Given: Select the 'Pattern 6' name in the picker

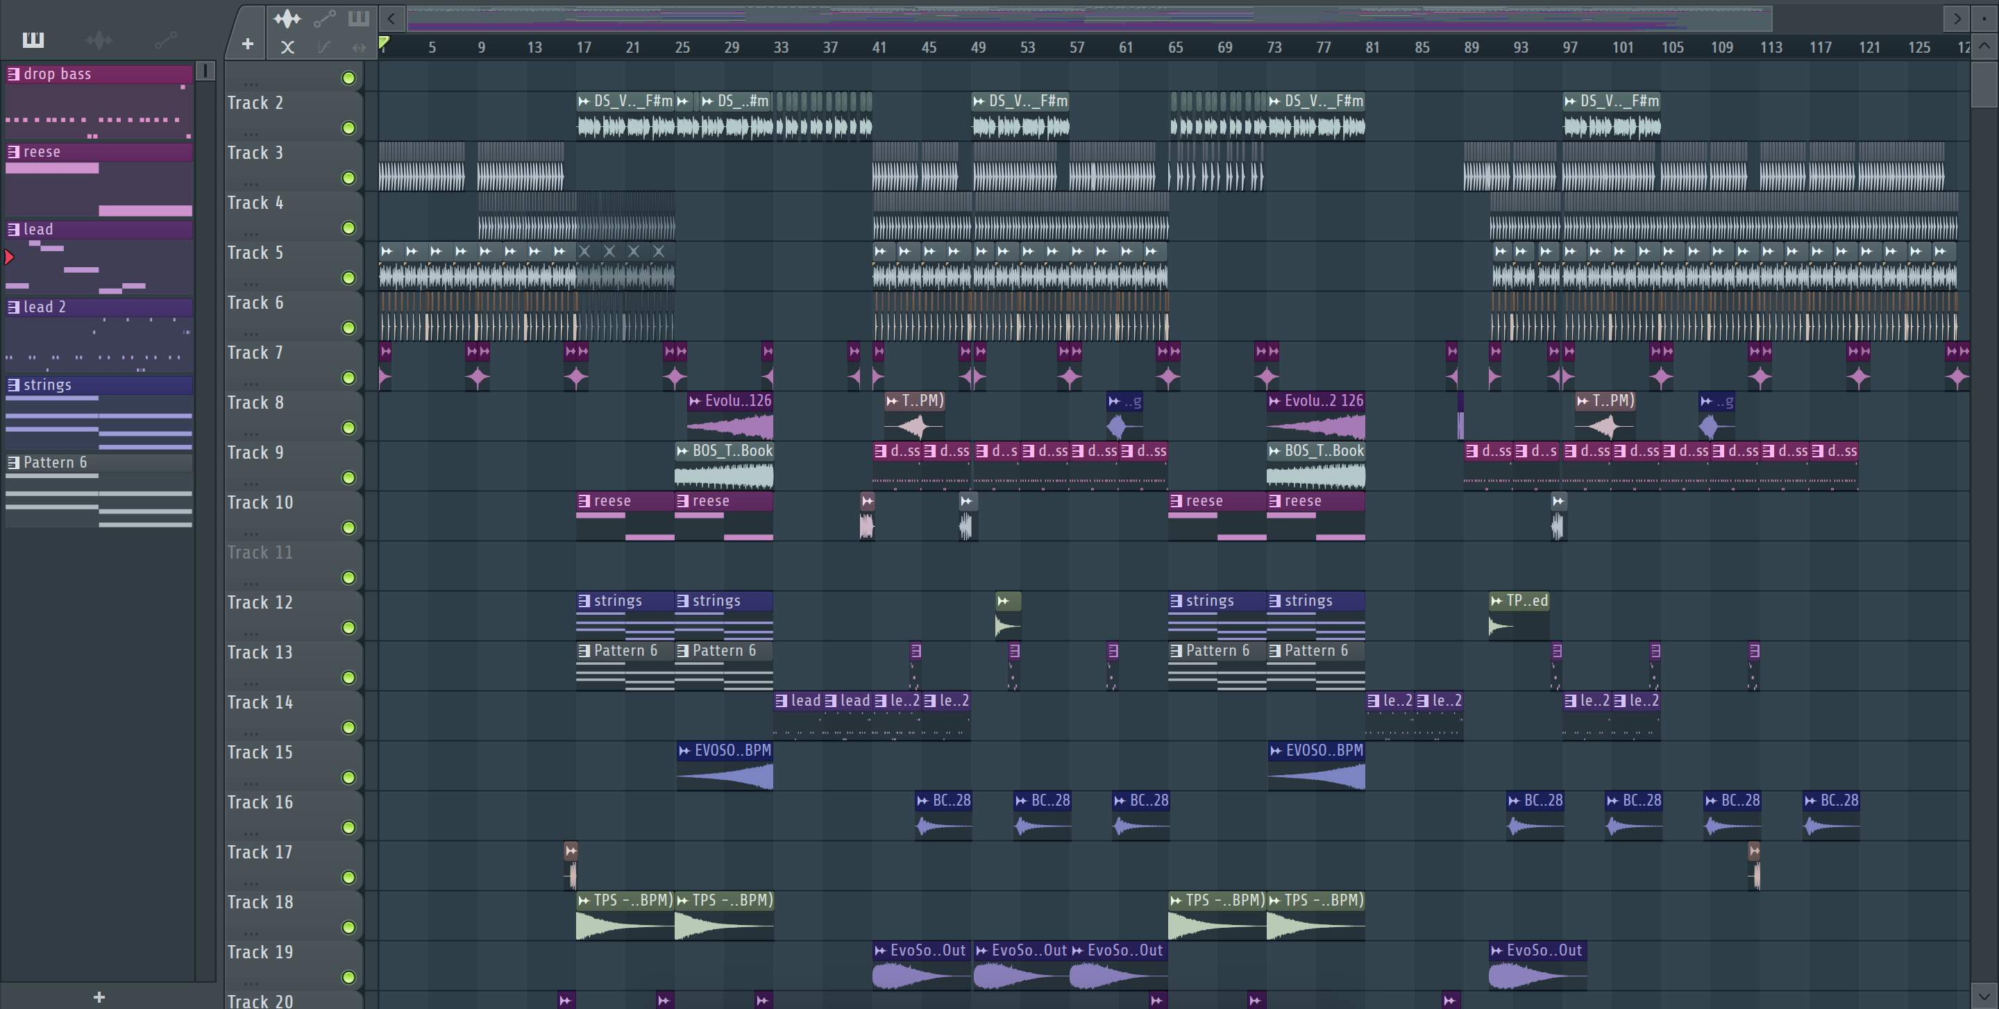Looking at the screenshot, I should (55, 462).
